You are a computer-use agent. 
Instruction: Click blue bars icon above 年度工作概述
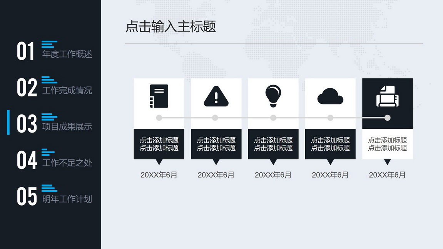49,44
